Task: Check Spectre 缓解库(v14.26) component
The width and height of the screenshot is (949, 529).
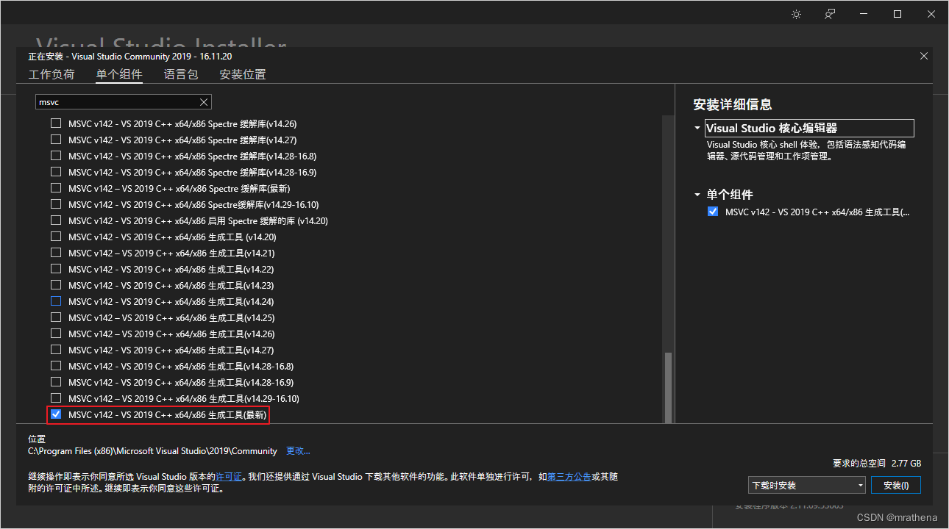Action: [x=56, y=123]
